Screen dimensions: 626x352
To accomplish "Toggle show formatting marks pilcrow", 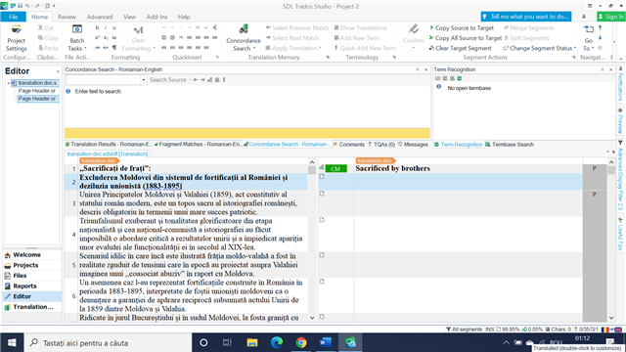I will click(114, 48).
